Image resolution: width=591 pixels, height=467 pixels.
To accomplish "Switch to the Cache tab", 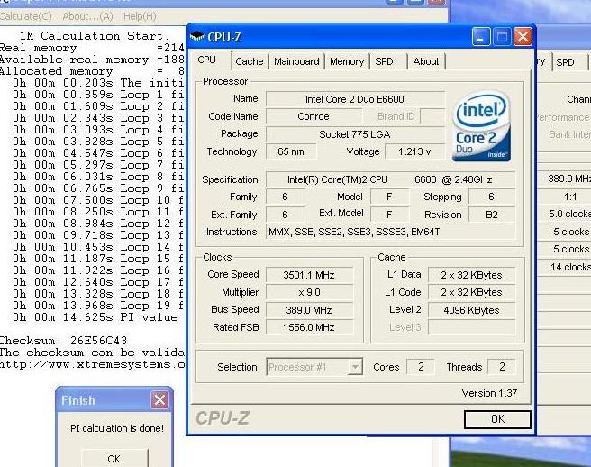I will pos(250,61).
